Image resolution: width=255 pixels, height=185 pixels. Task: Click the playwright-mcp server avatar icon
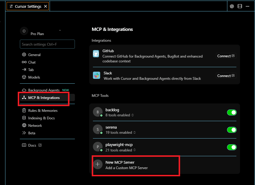[97, 147]
